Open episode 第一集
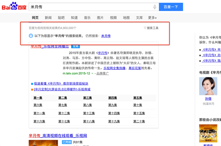Viewport: 221px width, 146px height. 38,98
